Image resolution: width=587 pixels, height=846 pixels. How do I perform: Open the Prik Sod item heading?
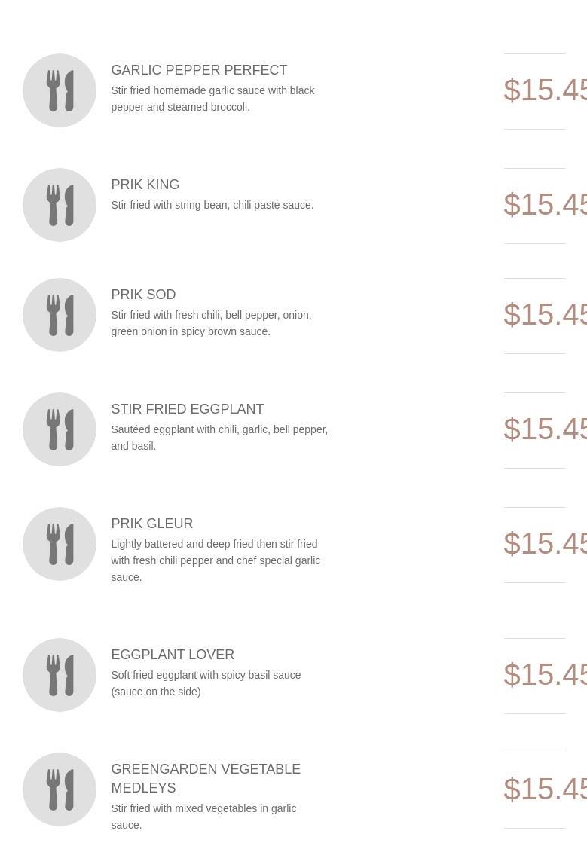[x=143, y=295]
